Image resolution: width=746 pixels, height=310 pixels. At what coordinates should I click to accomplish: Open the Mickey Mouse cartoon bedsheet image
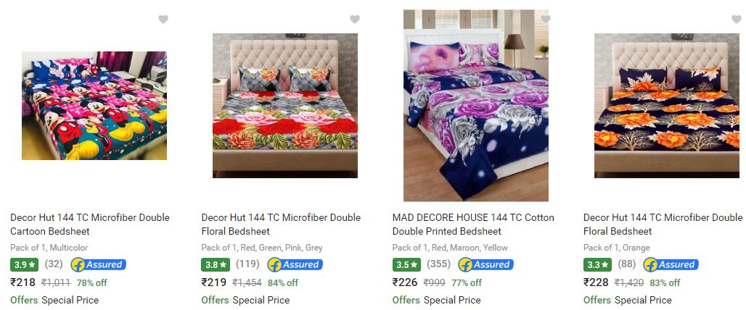(x=94, y=106)
